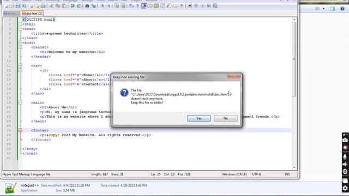Switch to the tab left of doc.html

click(11, 14)
